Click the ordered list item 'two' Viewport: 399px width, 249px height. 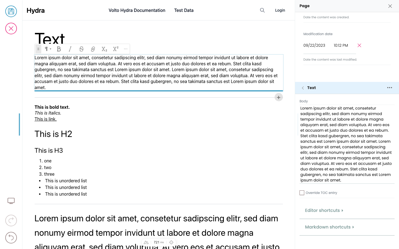(x=48, y=168)
